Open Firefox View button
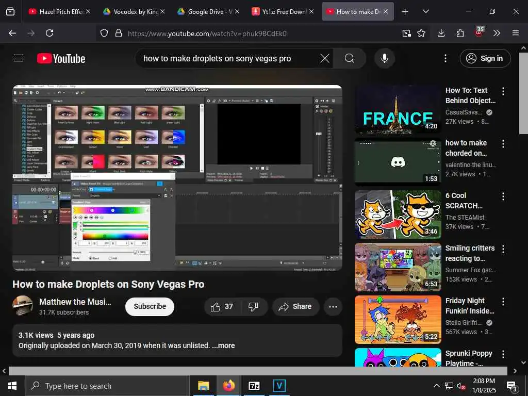This screenshot has width=528, height=396. [x=10, y=11]
